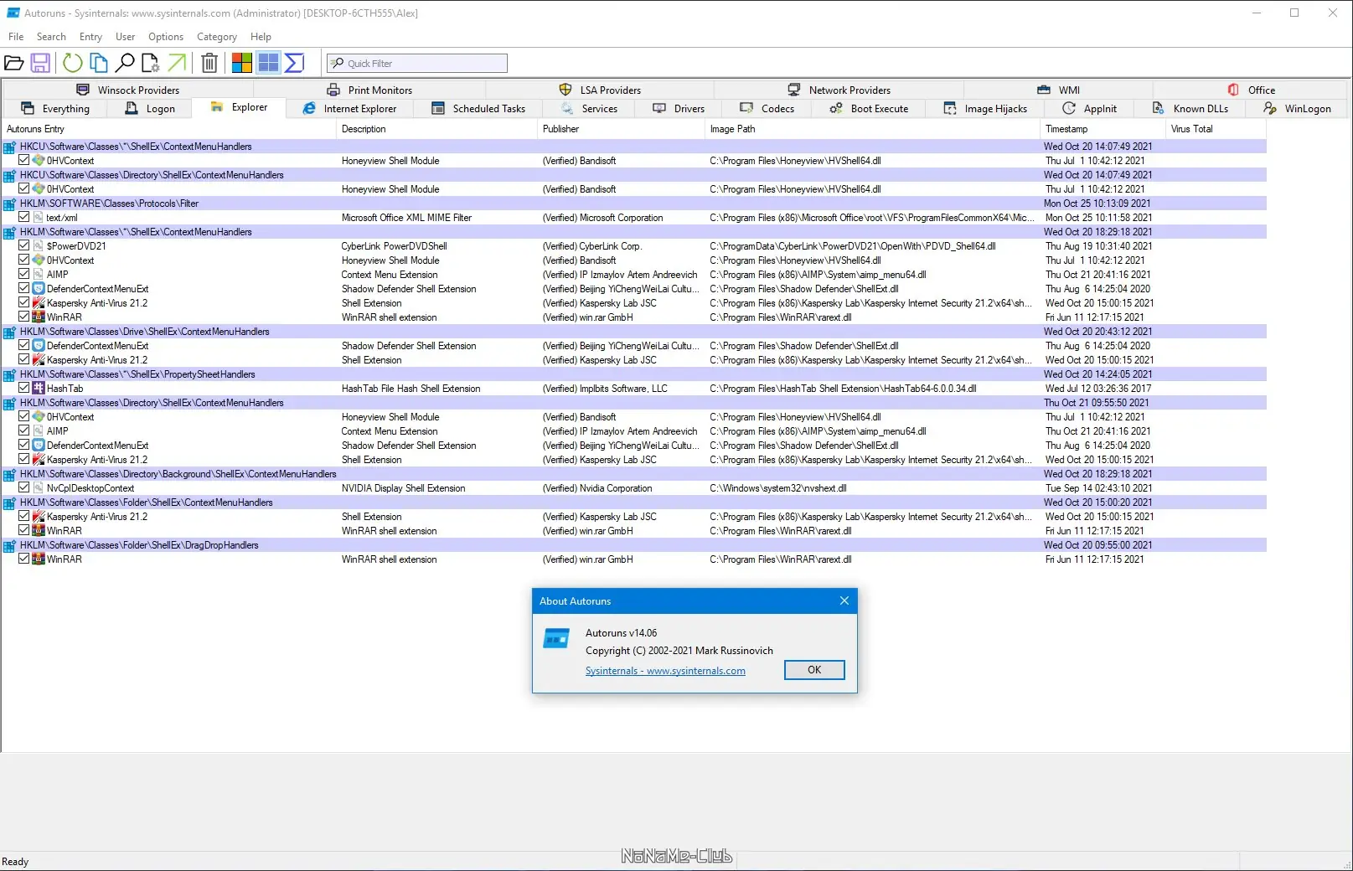Click the HashTab entry icon
Image resolution: width=1353 pixels, height=871 pixels.
point(39,389)
